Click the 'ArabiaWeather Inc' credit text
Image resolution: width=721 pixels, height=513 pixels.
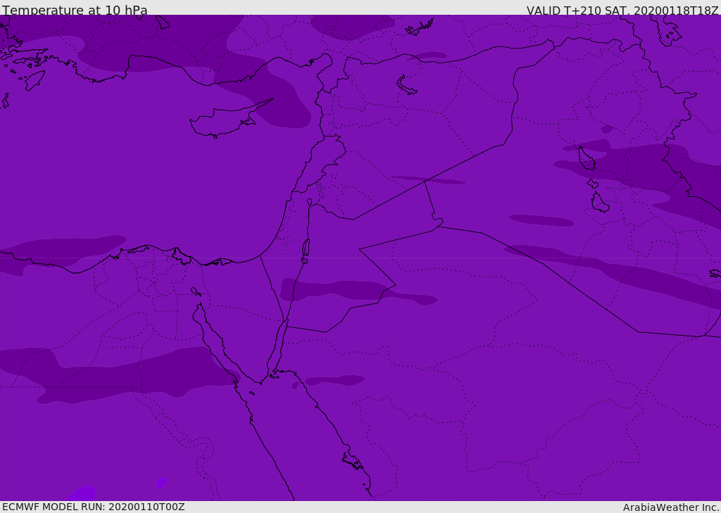coord(670,507)
